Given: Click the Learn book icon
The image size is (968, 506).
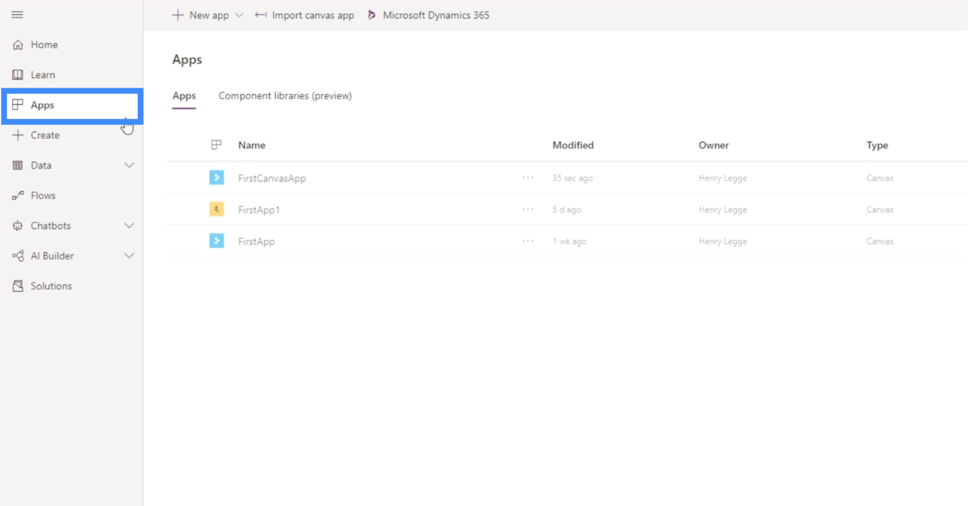Looking at the screenshot, I should tap(18, 74).
